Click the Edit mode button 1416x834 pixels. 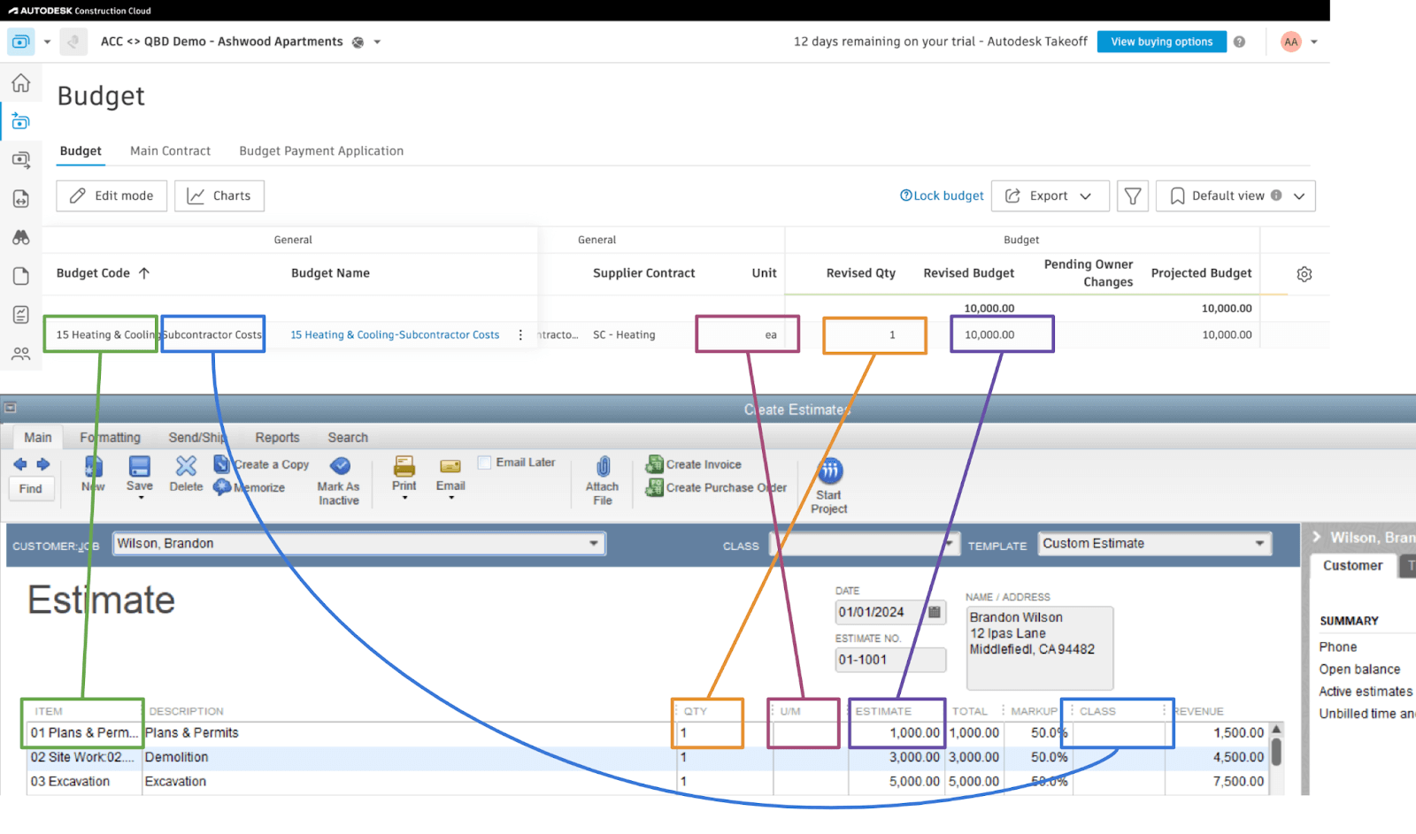pyautogui.click(x=112, y=195)
